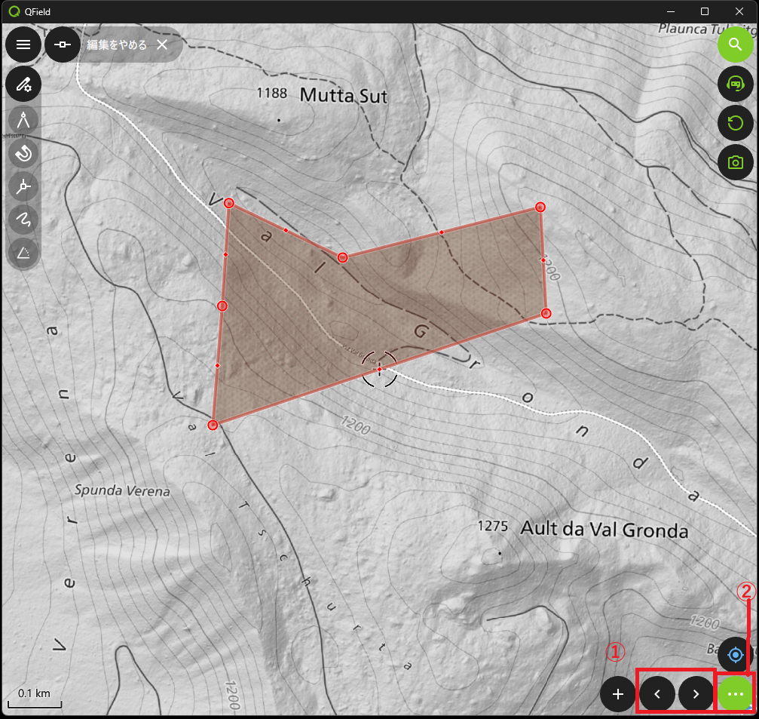Enable freehand digitizing squiggle tool
Screen dimensions: 759x719
(x=23, y=220)
